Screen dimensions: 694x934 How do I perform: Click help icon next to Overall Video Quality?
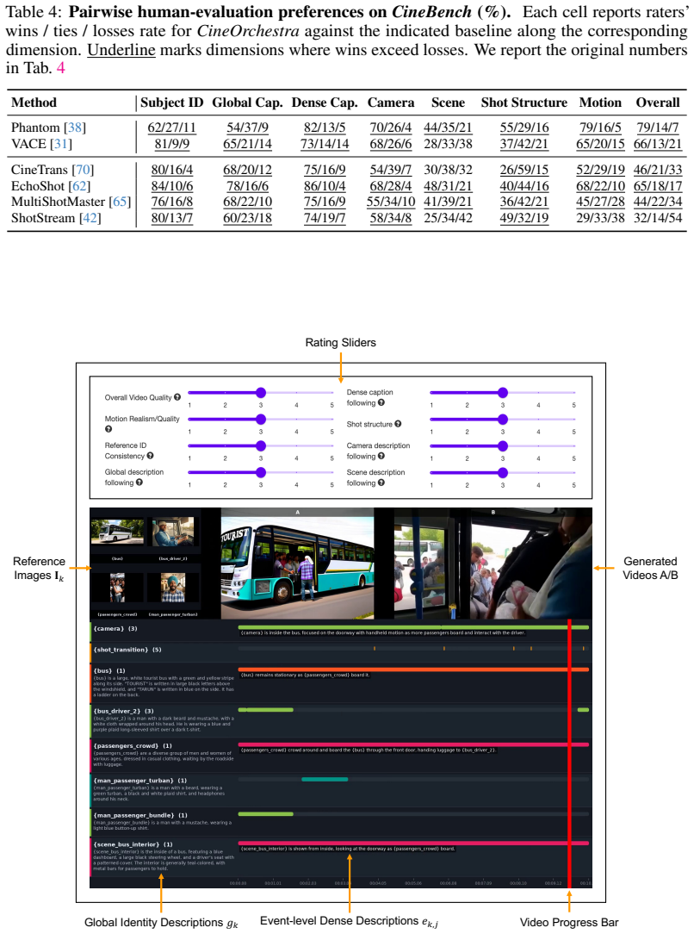click(x=177, y=397)
